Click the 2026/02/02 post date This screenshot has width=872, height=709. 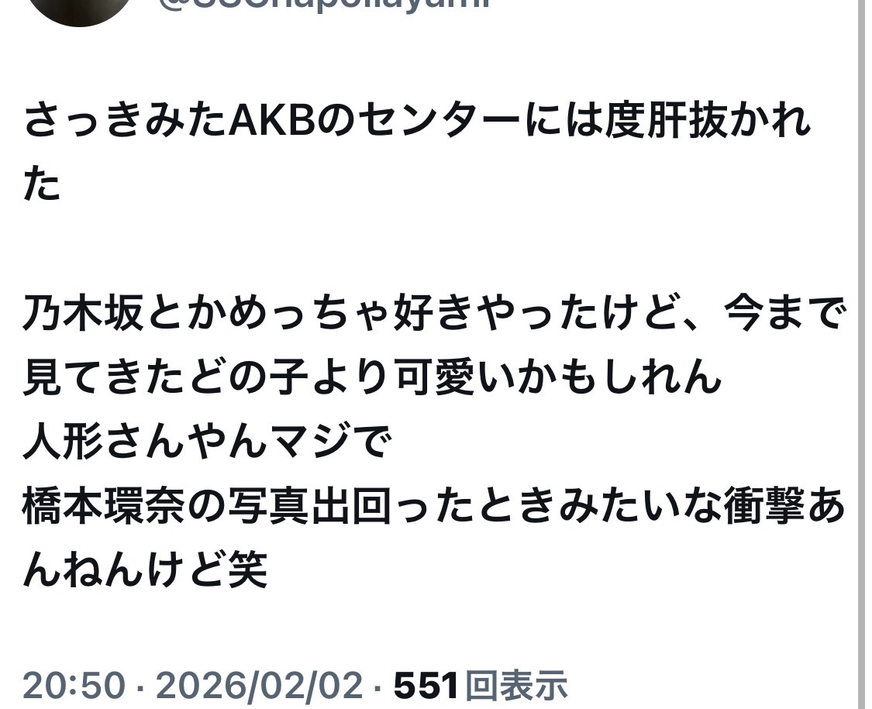259,684
